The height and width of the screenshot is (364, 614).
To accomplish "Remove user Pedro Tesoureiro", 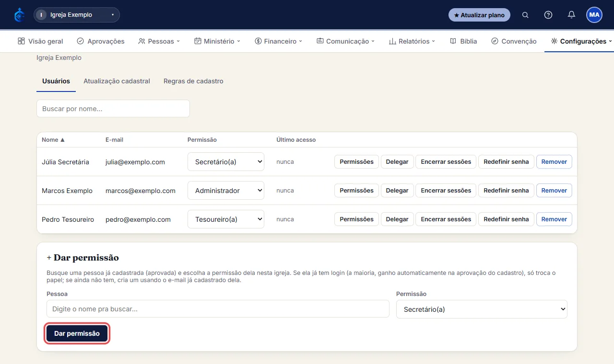I will click(554, 219).
